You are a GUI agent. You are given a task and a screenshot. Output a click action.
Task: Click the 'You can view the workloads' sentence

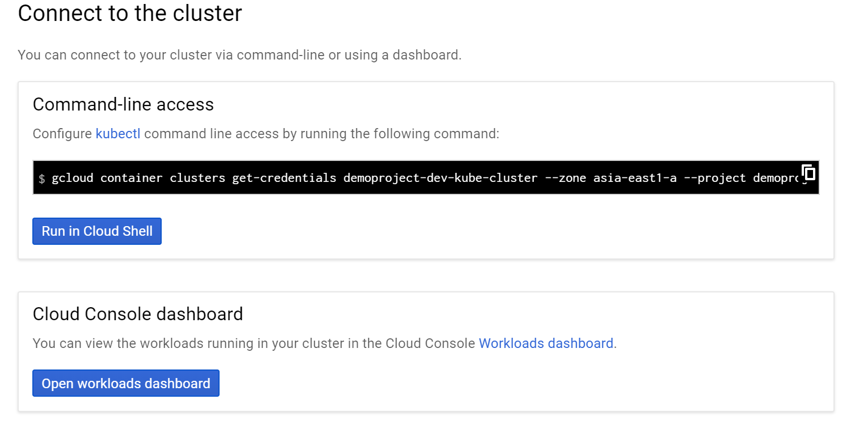tap(254, 343)
